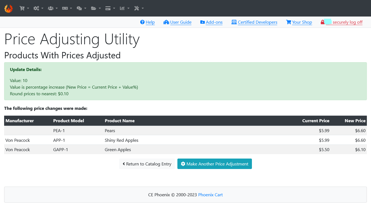Open the languages localization menu
The height and width of the screenshot is (207, 371).
click(67, 8)
